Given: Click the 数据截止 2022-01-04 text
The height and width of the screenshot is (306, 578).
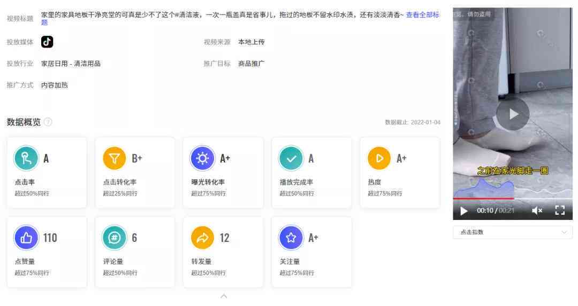Looking at the screenshot, I should click(413, 122).
